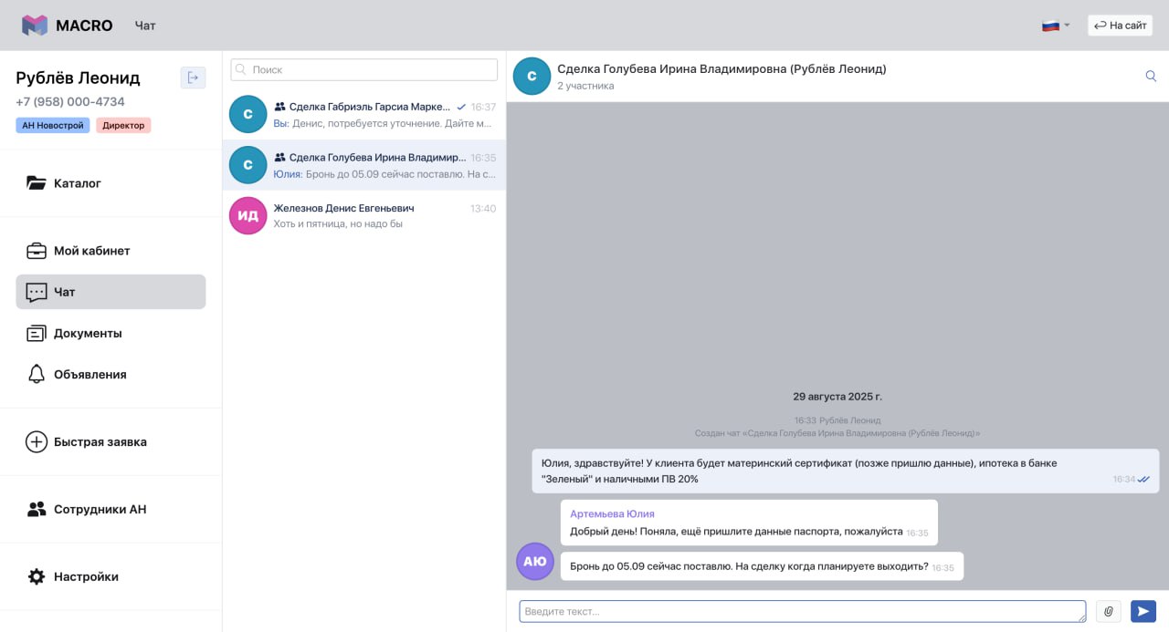Click the Введите текст message input

(802, 611)
